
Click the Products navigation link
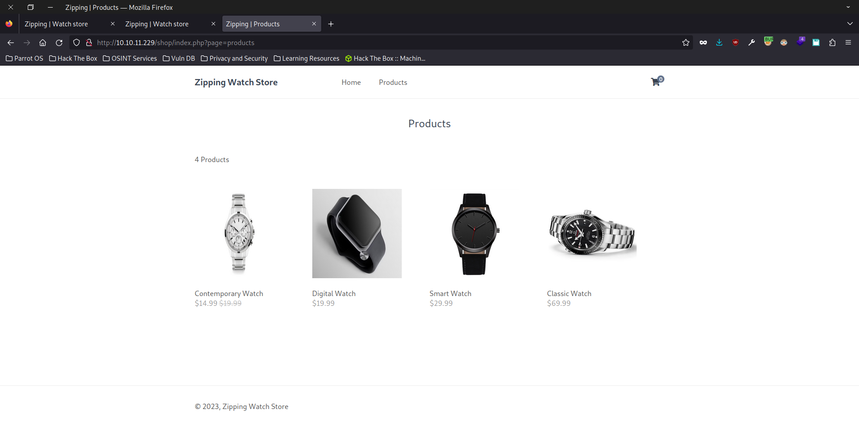tap(393, 83)
